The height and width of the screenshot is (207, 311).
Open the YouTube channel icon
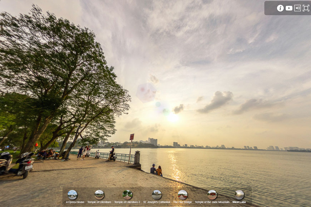[x=288, y=7]
